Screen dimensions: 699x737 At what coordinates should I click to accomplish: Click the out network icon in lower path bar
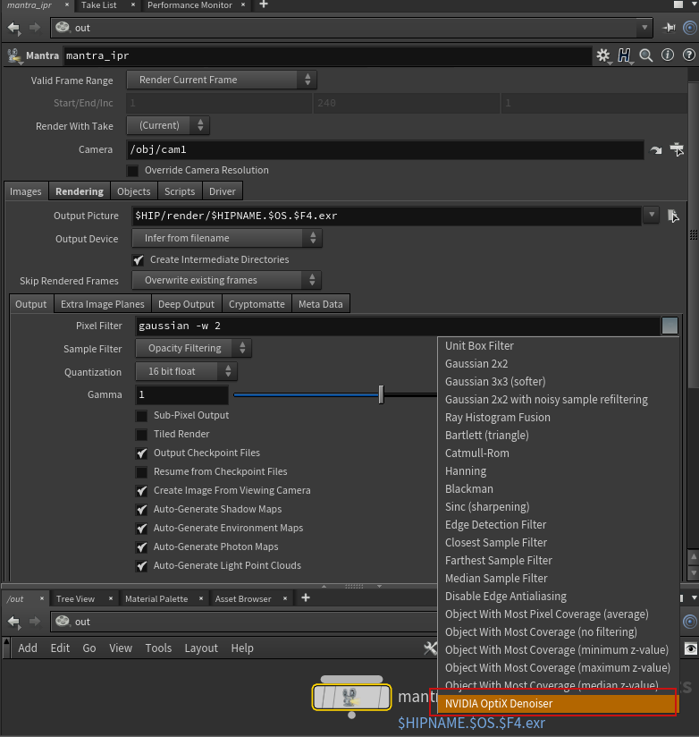(x=63, y=622)
